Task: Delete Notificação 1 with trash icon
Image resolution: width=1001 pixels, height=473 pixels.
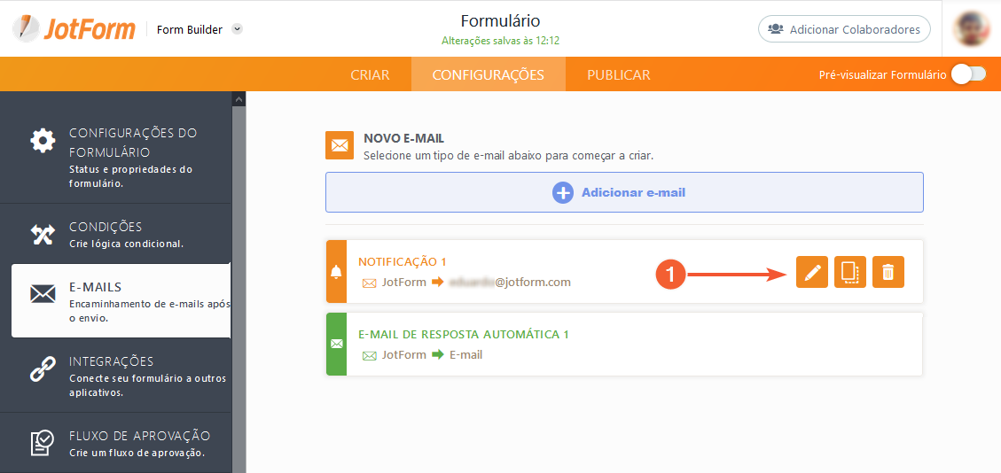Action: (x=888, y=272)
